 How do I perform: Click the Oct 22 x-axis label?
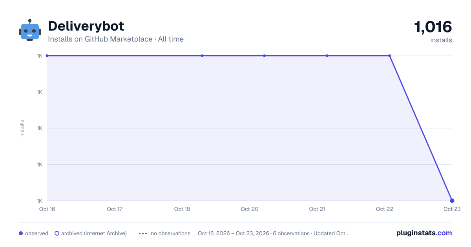point(385,209)
